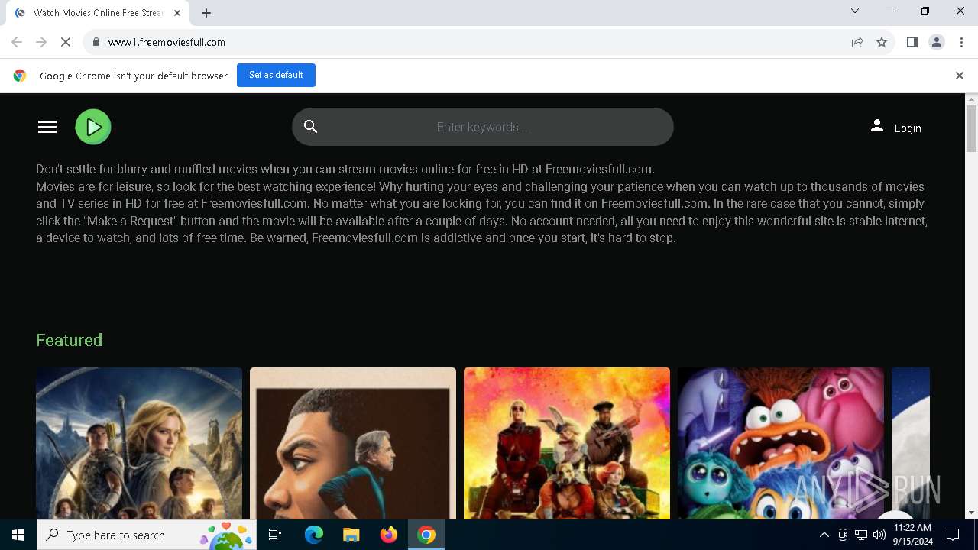This screenshot has width=978, height=550.
Task: Click the address bar URL
Action: (167, 42)
